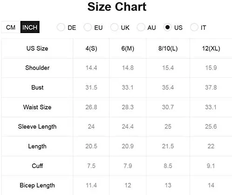This screenshot has width=232, height=195.
Task: Click the Sleeve Length row label
Action: tap(37, 127)
